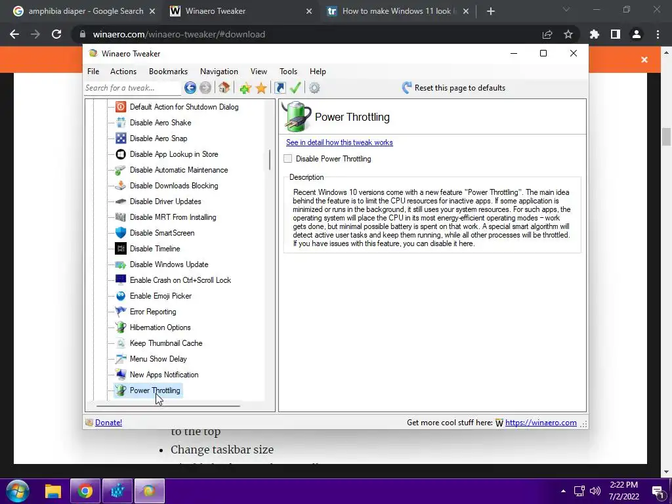Open the View menu
Viewport: 672px width, 504px height.
pos(259,72)
